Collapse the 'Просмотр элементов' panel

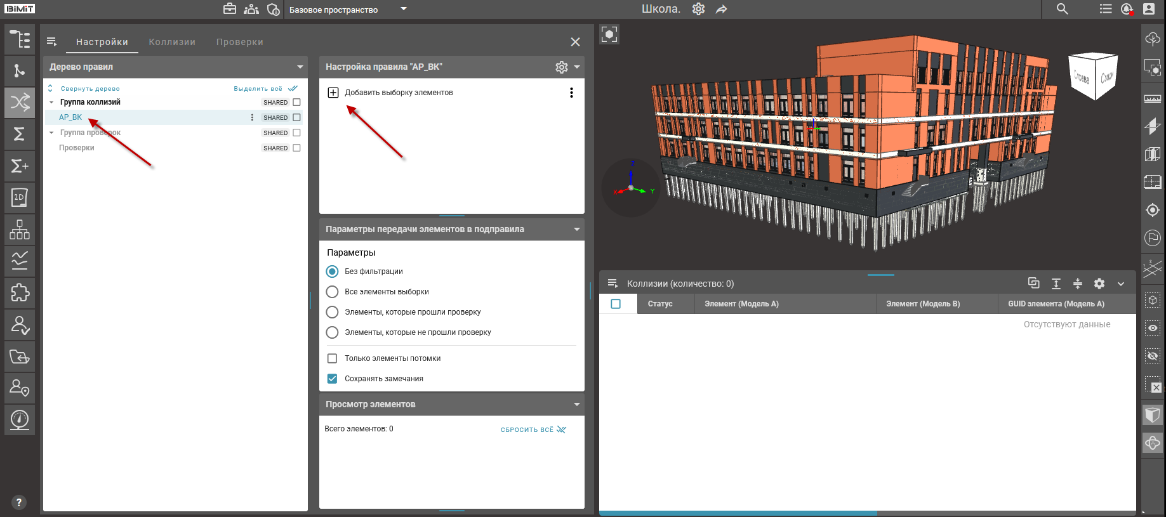pos(576,404)
